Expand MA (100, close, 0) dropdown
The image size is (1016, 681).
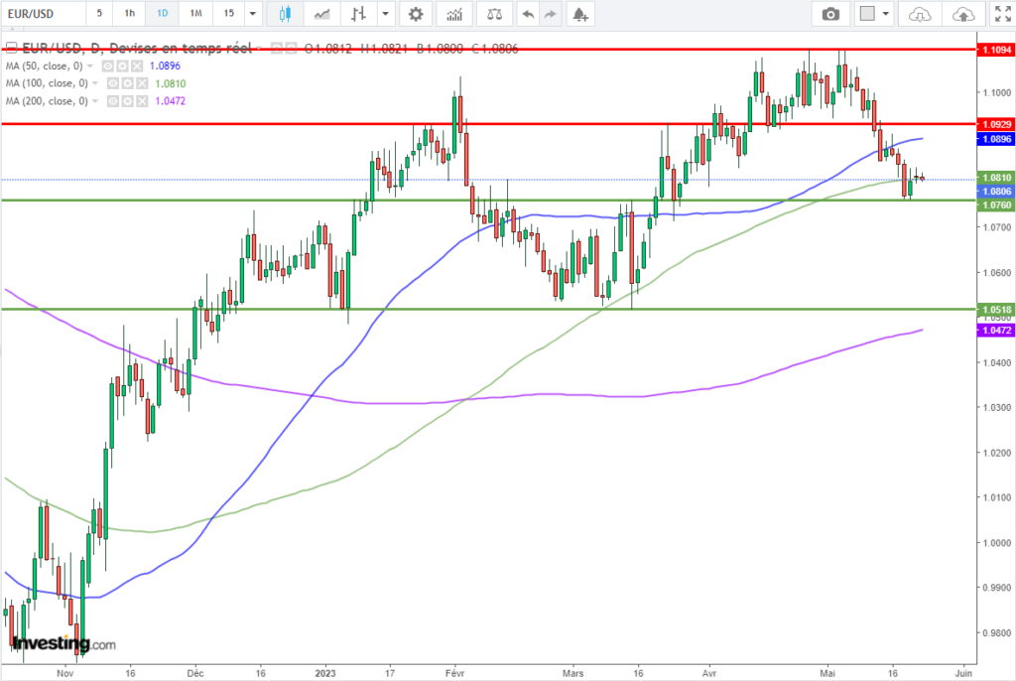point(95,83)
